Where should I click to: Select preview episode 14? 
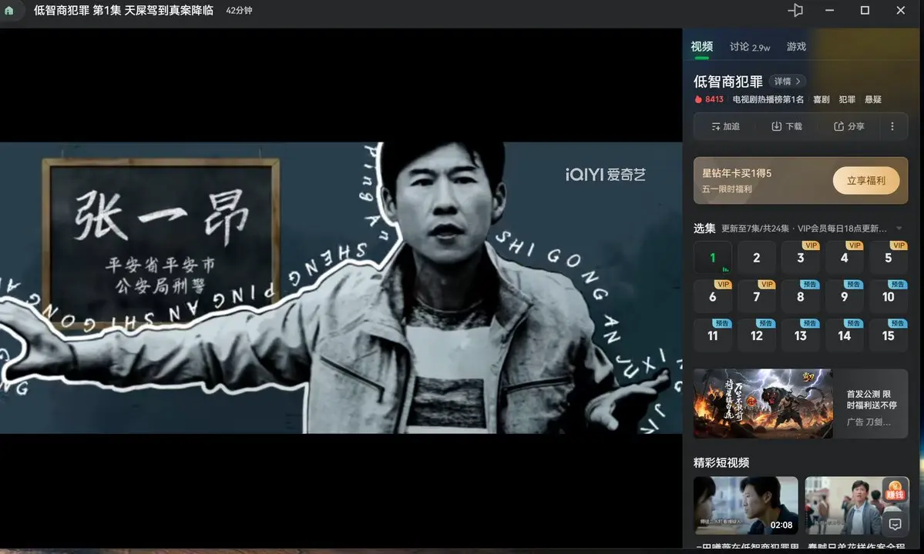[845, 335]
